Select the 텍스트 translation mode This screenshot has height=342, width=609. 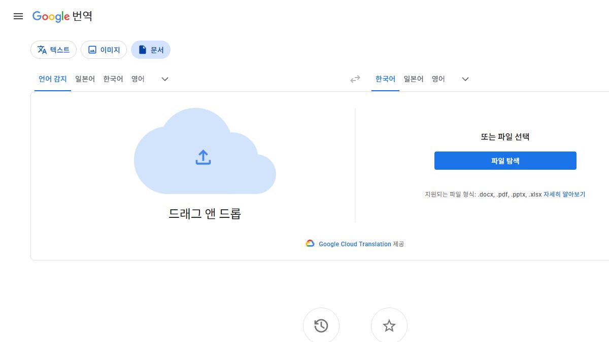[x=54, y=50]
